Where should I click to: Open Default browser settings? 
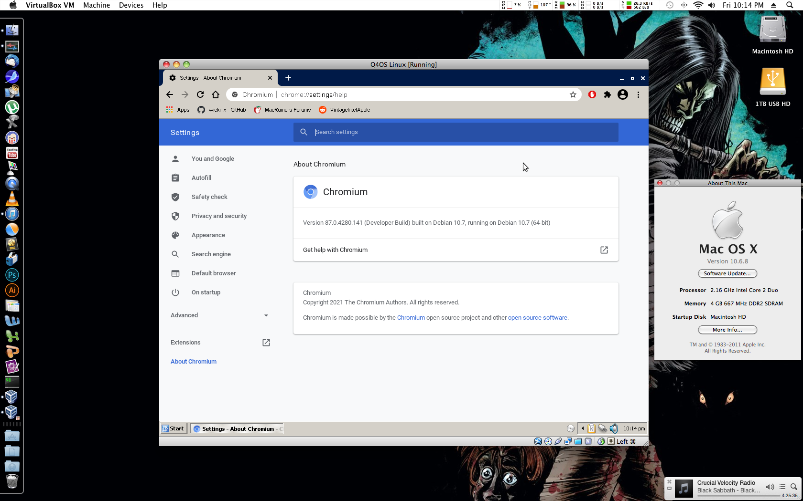coord(214,273)
